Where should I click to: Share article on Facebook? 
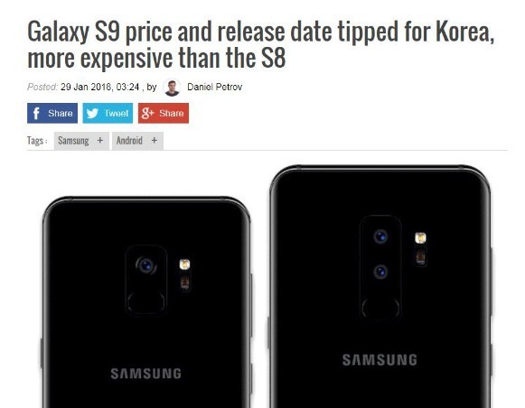point(52,113)
